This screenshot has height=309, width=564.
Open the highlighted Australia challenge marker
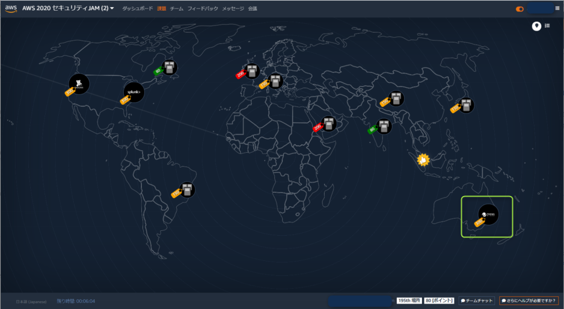[x=488, y=214]
